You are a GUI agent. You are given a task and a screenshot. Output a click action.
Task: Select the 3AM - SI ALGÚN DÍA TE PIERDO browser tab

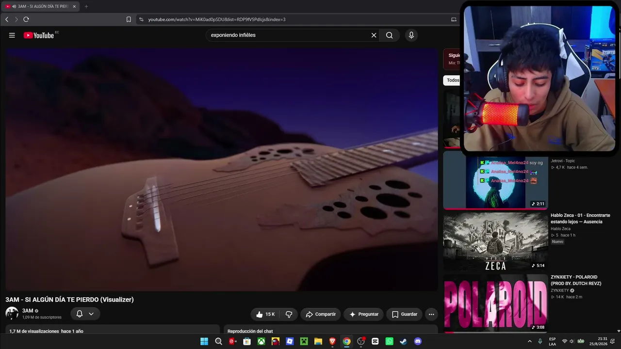pos(41,6)
